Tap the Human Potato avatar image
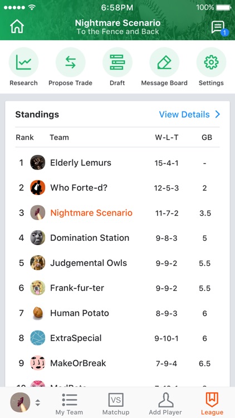The image size is (235, 418). [x=37, y=313]
